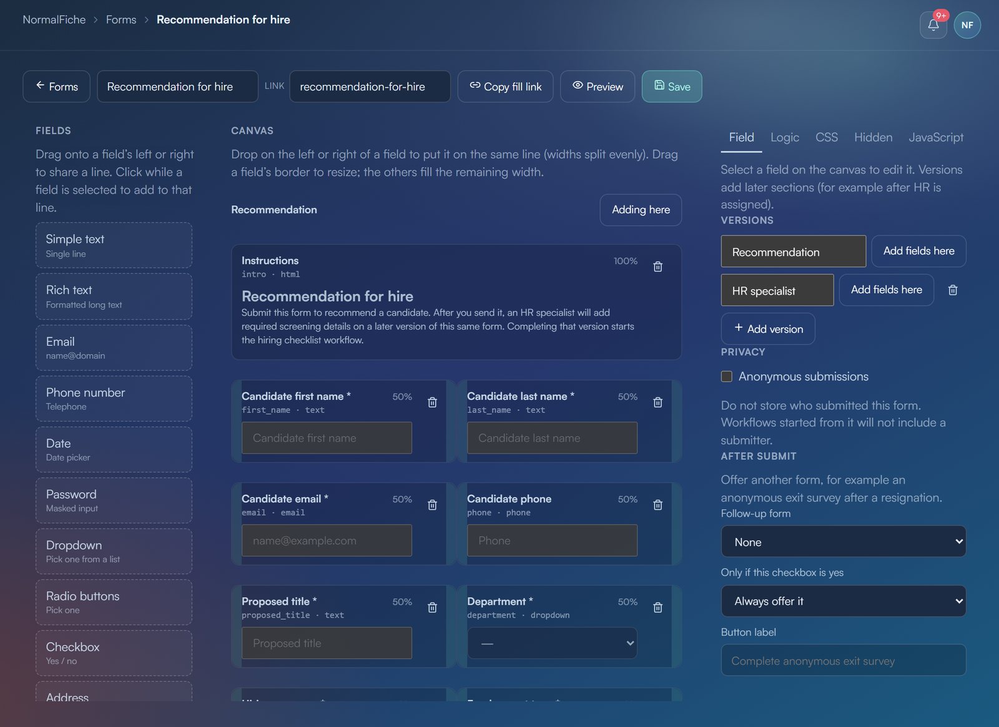Delete the Department field
The image size is (999, 727).
coord(657,607)
